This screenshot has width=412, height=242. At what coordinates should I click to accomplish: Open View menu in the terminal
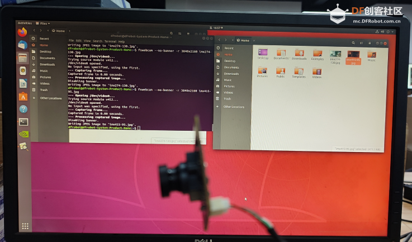point(87,41)
